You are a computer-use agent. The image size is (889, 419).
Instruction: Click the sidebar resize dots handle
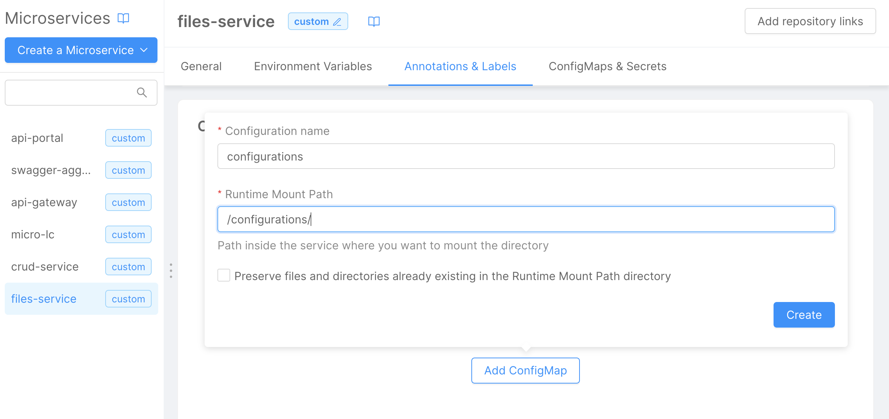click(x=171, y=271)
